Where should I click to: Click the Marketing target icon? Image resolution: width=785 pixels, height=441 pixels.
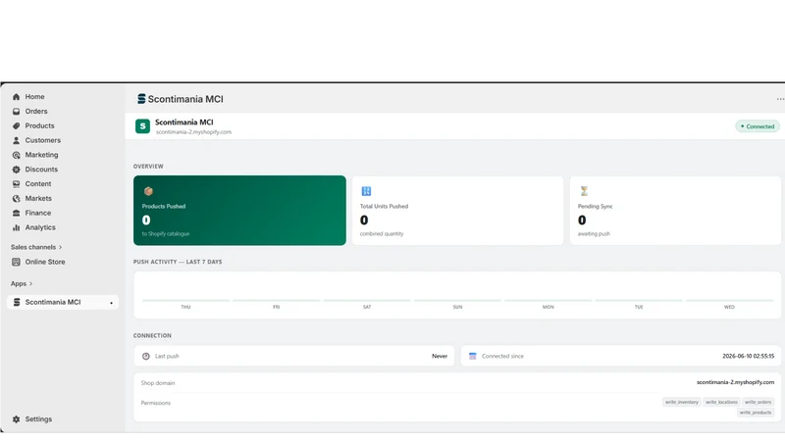pyautogui.click(x=16, y=155)
